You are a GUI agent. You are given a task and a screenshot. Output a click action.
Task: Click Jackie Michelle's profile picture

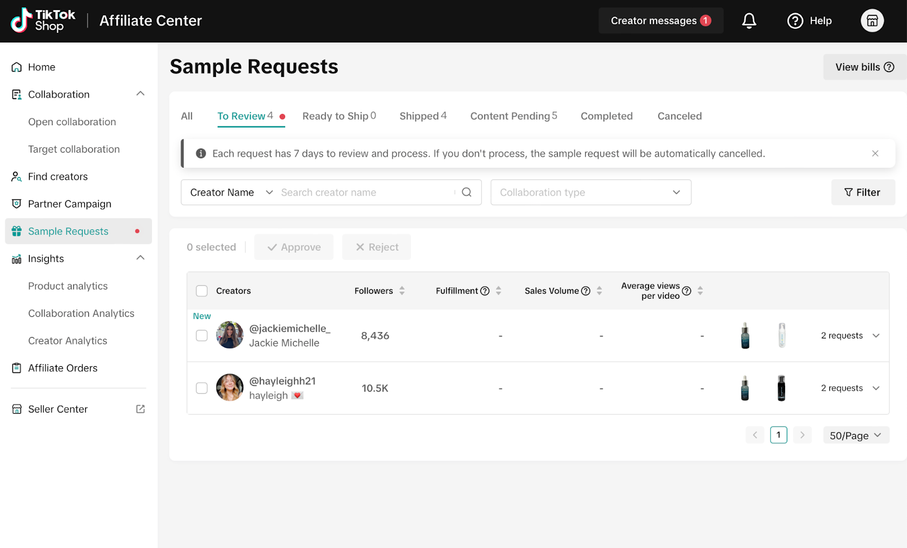(230, 335)
